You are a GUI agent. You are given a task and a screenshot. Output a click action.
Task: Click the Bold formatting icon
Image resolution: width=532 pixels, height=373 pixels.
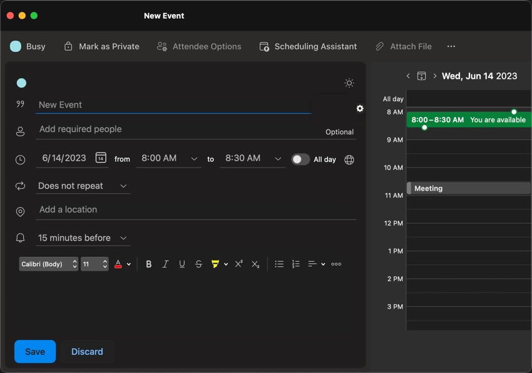149,264
